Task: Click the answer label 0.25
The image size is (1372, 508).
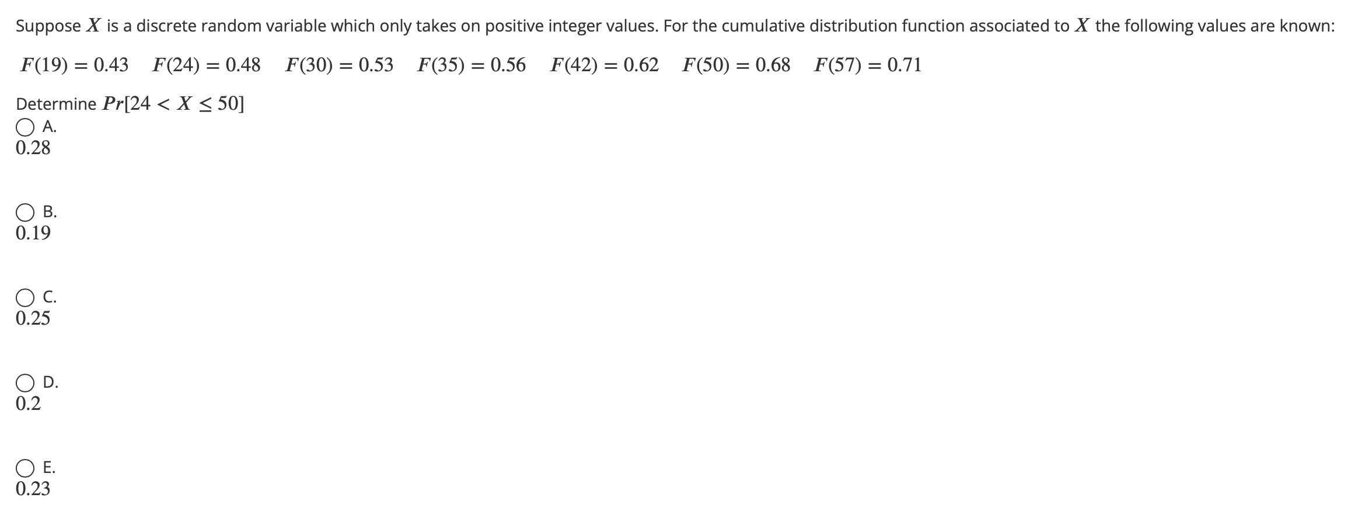Action: pos(33,319)
